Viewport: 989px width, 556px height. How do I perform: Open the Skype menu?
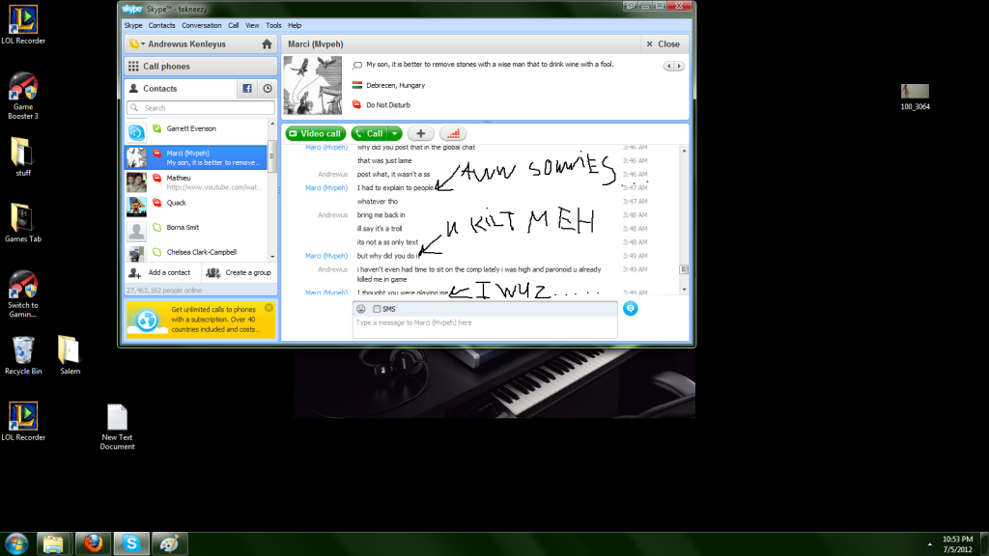(133, 26)
